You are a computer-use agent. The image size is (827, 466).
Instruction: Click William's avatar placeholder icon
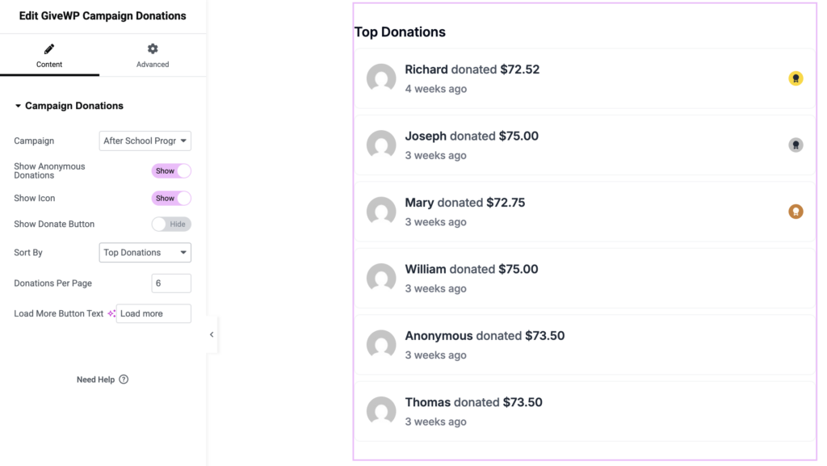381,279
